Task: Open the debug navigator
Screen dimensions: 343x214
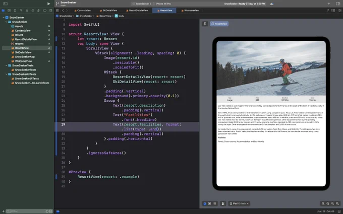Action: [39, 10]
